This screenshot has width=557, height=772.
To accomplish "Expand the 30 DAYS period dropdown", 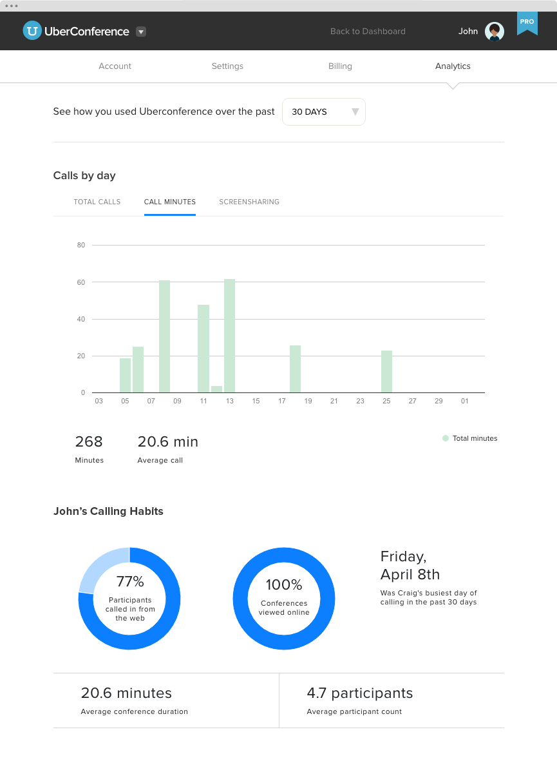I will click(324, 111).
